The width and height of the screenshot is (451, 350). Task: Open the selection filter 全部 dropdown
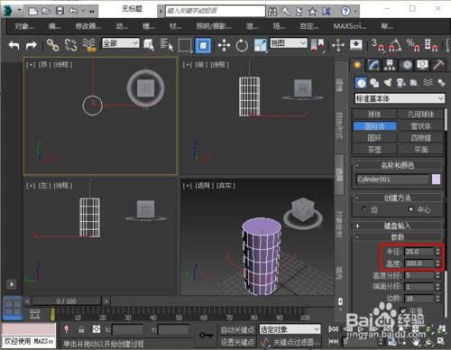[x=121, y=43]
